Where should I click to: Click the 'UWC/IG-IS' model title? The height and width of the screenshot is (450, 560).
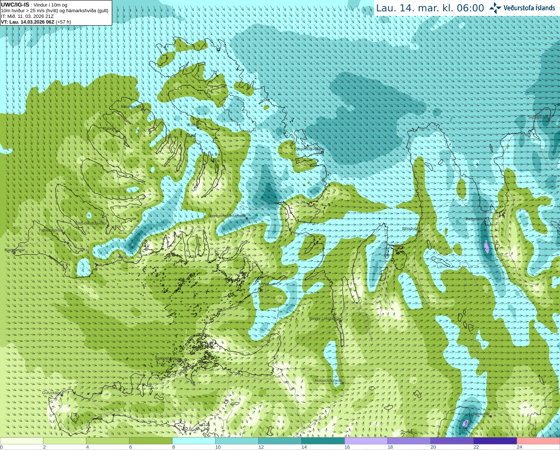click(15, 5)
